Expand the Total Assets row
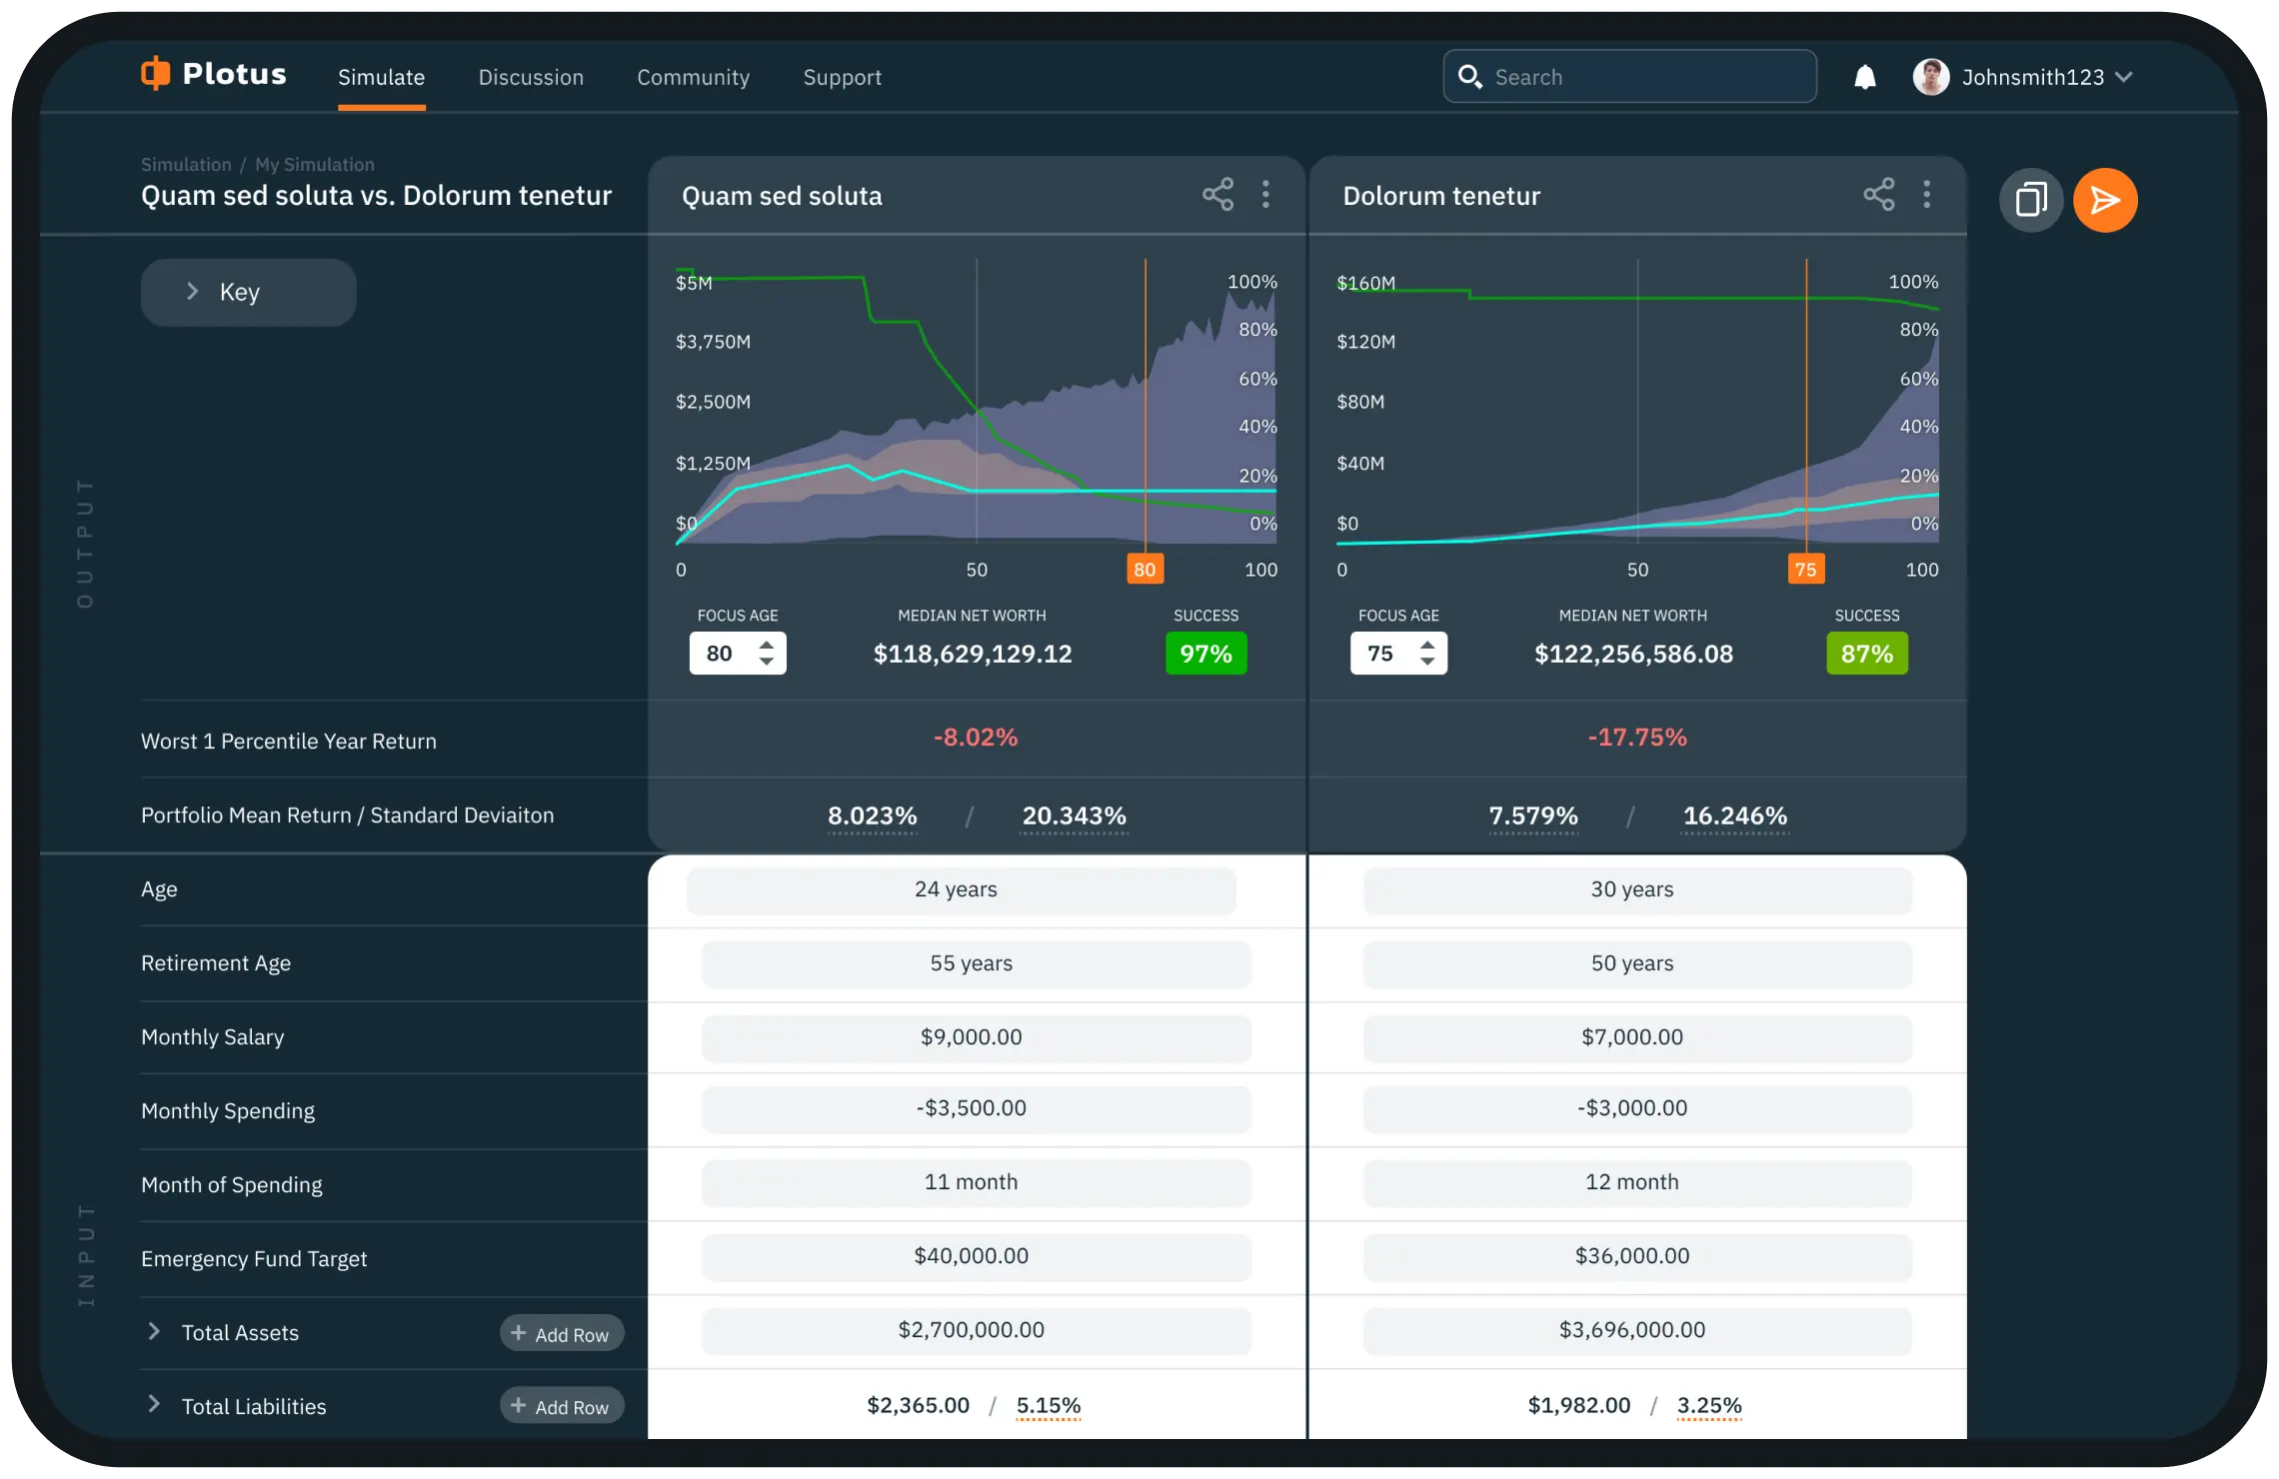The height and width of the screenshot is (1479, 2279). (x=154, y=1331)
